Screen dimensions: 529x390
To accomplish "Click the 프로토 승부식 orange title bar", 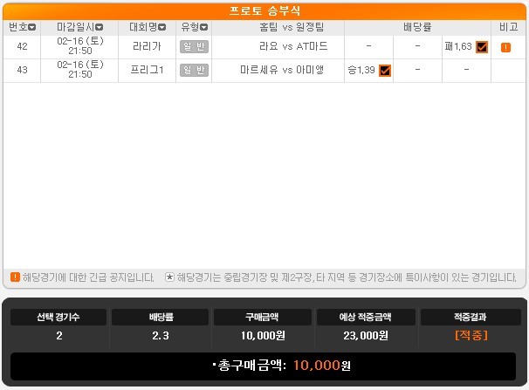I will [x=264, y=10].
